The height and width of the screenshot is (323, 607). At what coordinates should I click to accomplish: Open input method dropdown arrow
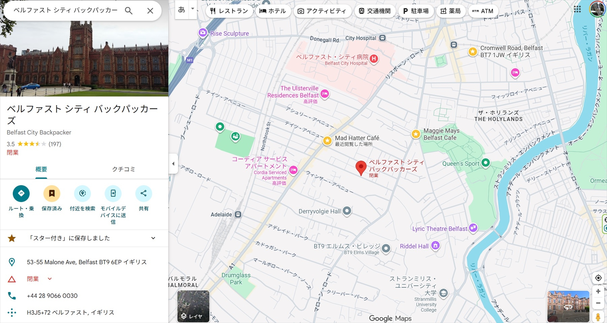(193, 9)
